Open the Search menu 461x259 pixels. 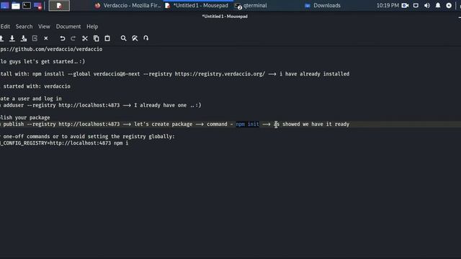(24, 27)
